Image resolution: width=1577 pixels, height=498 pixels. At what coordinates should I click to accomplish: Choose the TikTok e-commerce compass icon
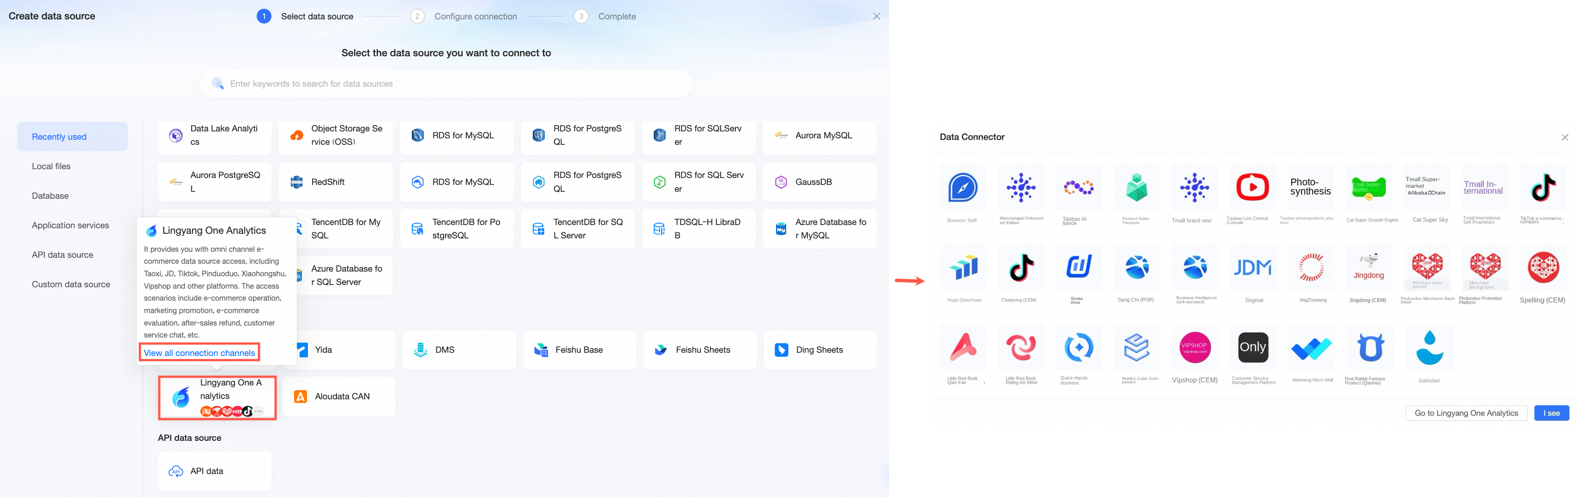[1543, 187]
